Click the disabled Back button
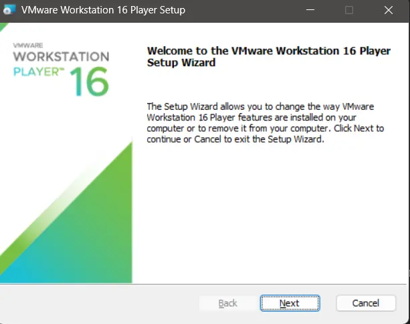Viewport: 410px width, 324px height. pyautogui.click(x=228, y=303)
